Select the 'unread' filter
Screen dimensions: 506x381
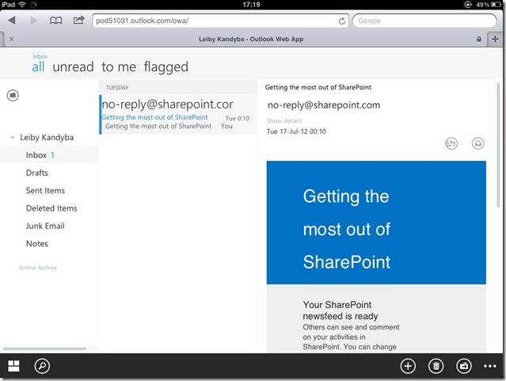click(73, 67)
